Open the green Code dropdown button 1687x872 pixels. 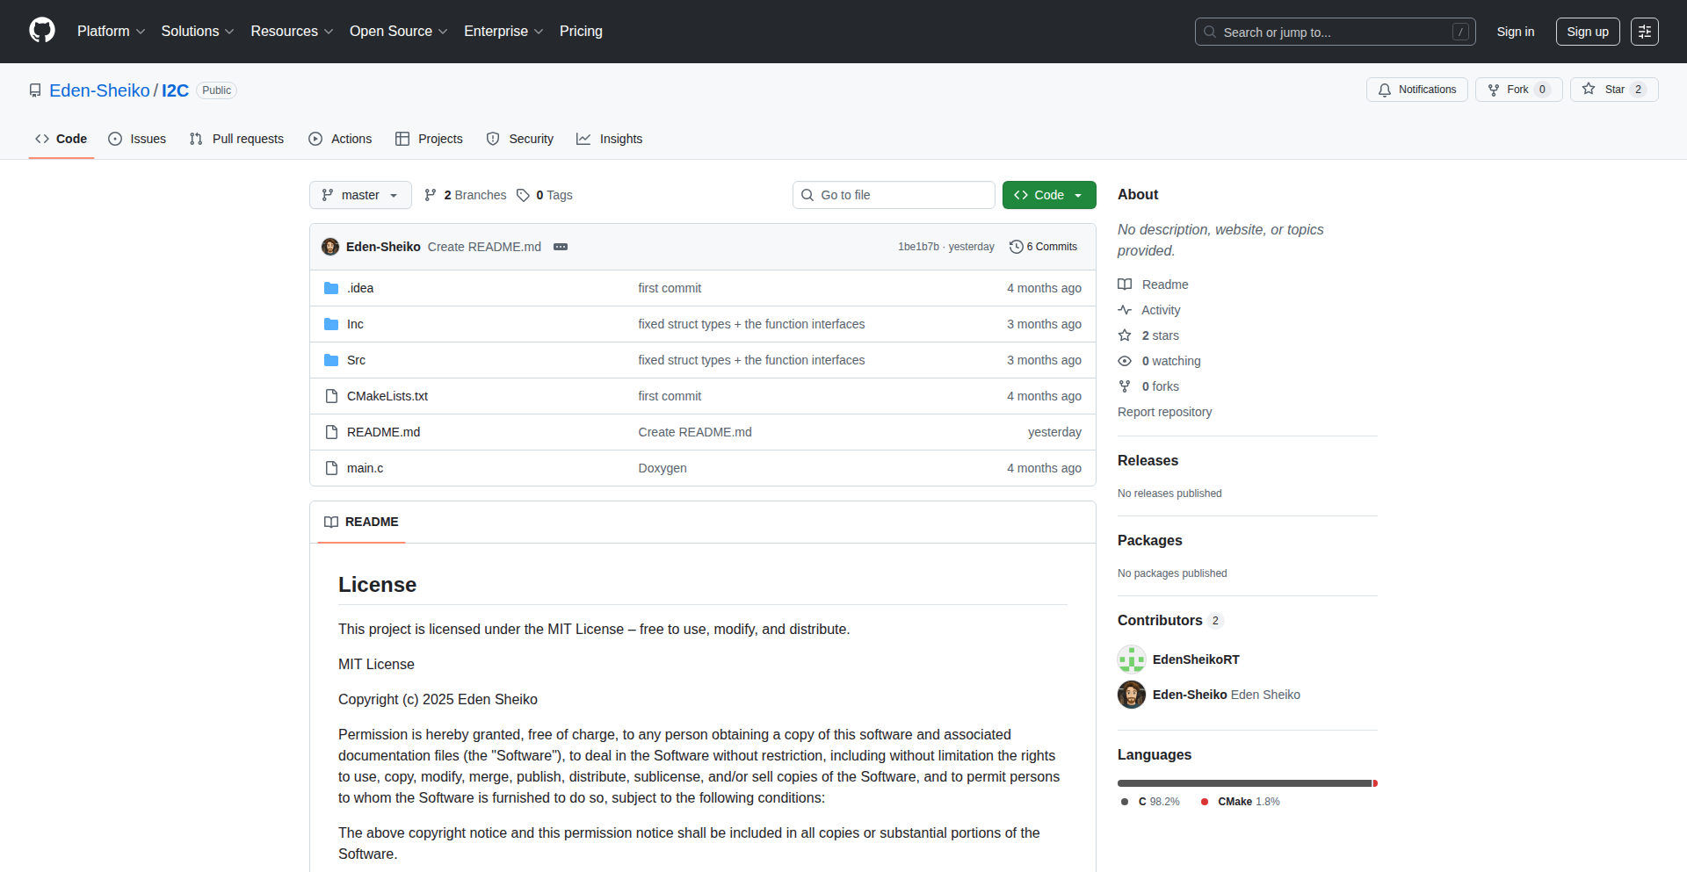(x=1049, y=195)
